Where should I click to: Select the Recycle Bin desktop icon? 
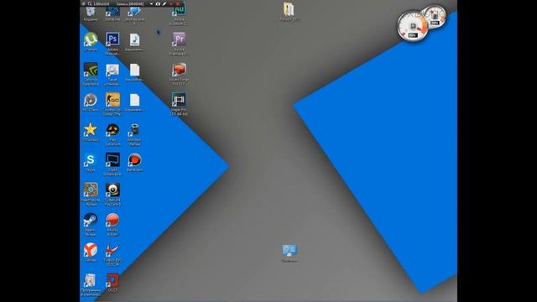91,13
